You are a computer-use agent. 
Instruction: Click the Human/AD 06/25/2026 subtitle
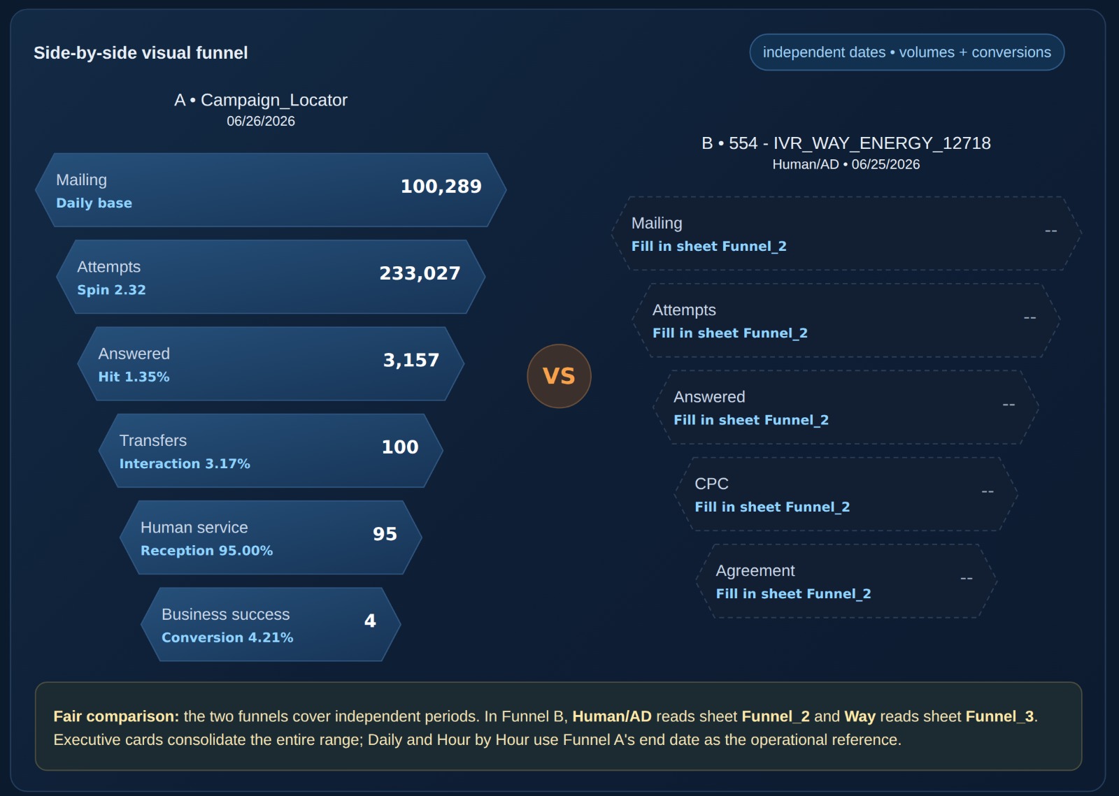(846, 164)
